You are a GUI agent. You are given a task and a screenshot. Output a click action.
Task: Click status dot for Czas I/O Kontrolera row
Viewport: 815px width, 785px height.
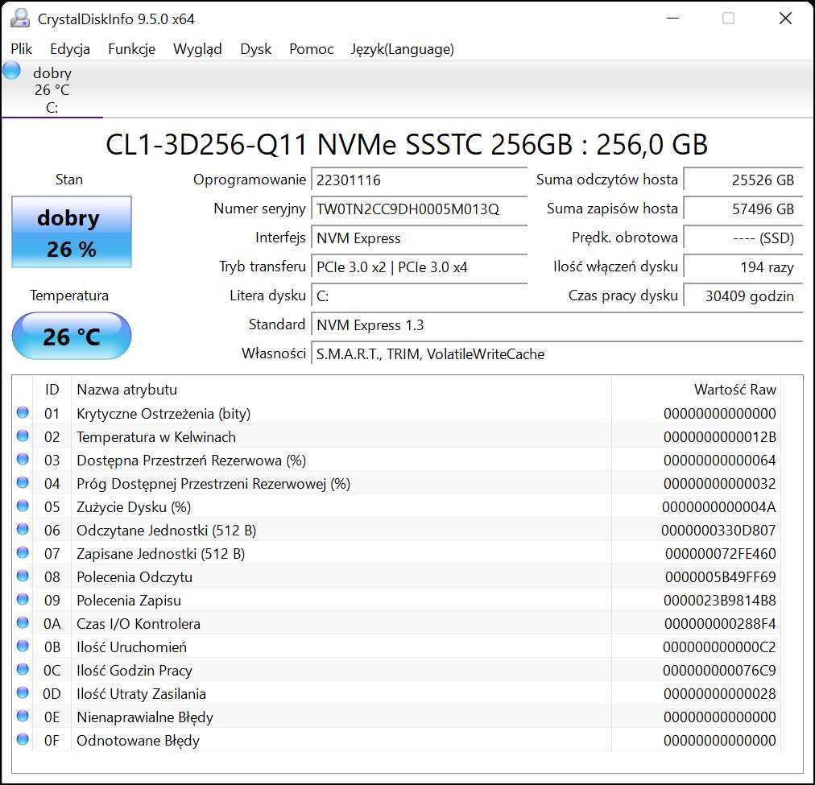[23, 623]
